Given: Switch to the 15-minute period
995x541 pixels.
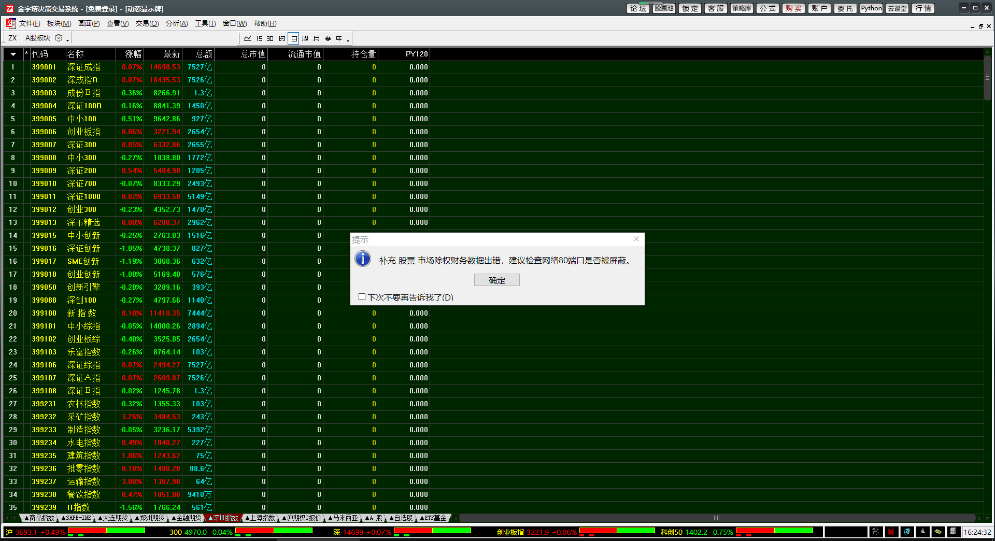Looking at the screenshot, I should click(x=259, y=38).
